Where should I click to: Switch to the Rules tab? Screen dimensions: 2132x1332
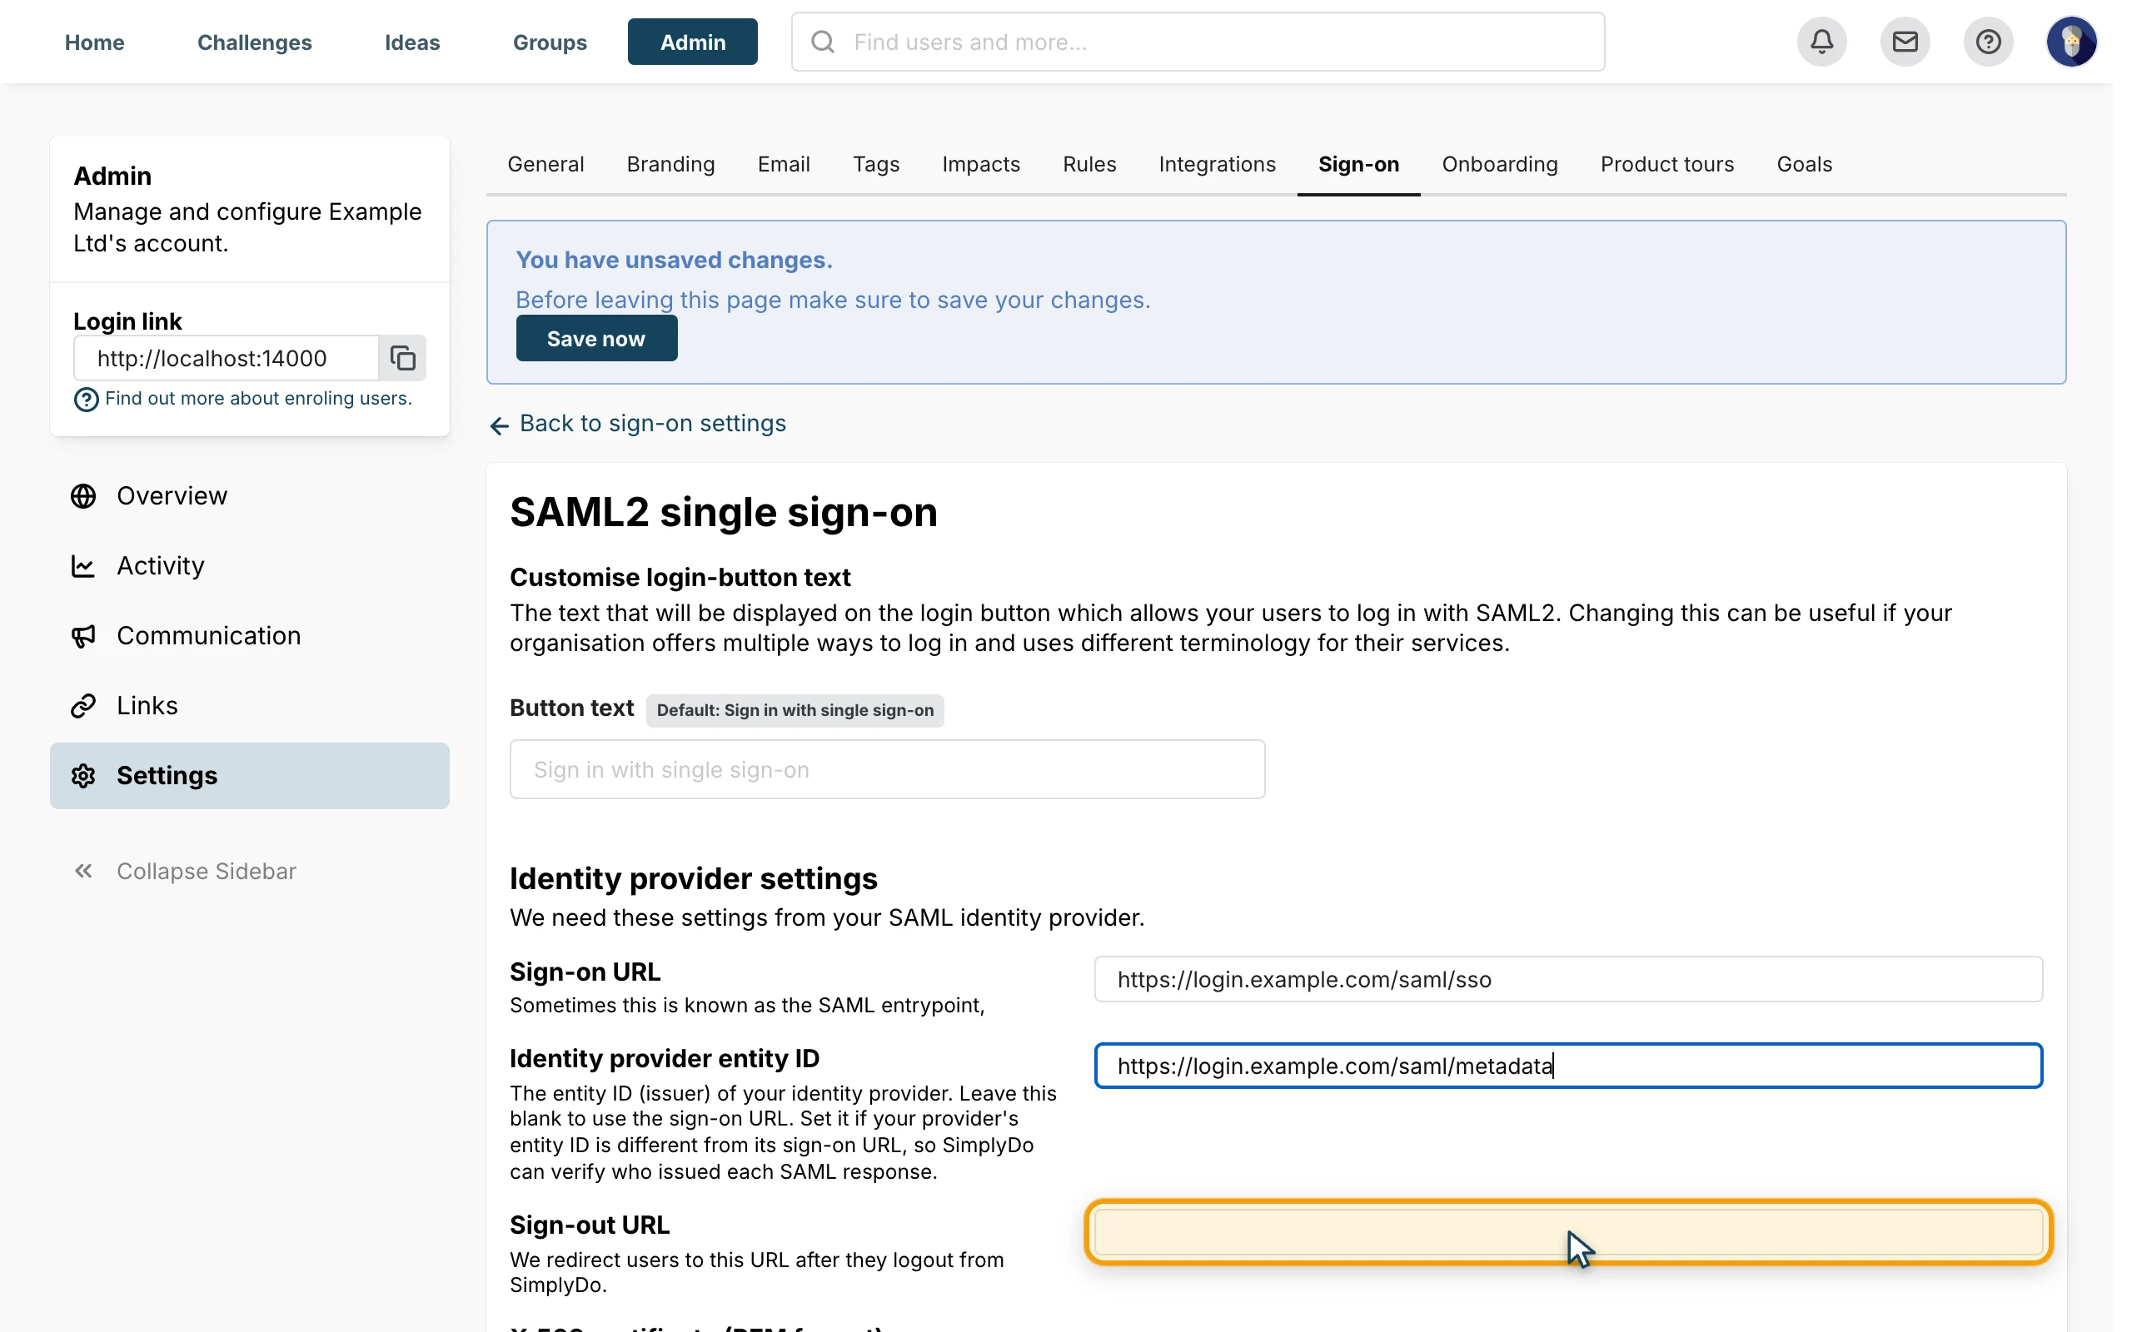coord(1089,165)
